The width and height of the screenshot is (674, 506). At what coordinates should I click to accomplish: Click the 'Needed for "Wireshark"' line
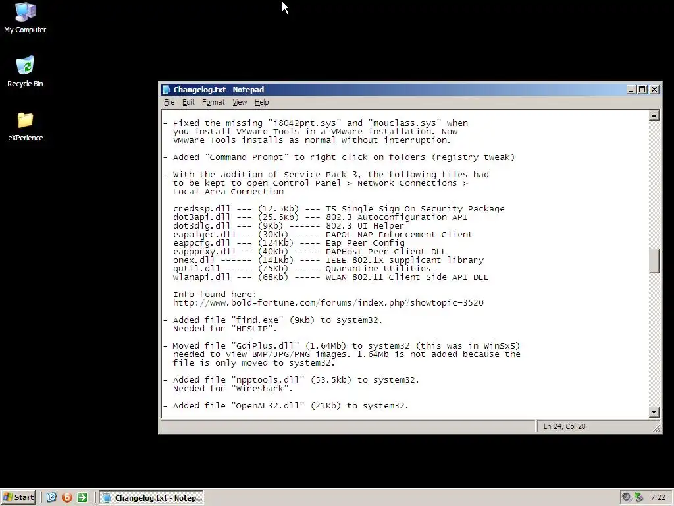click(x=232, y=389)
